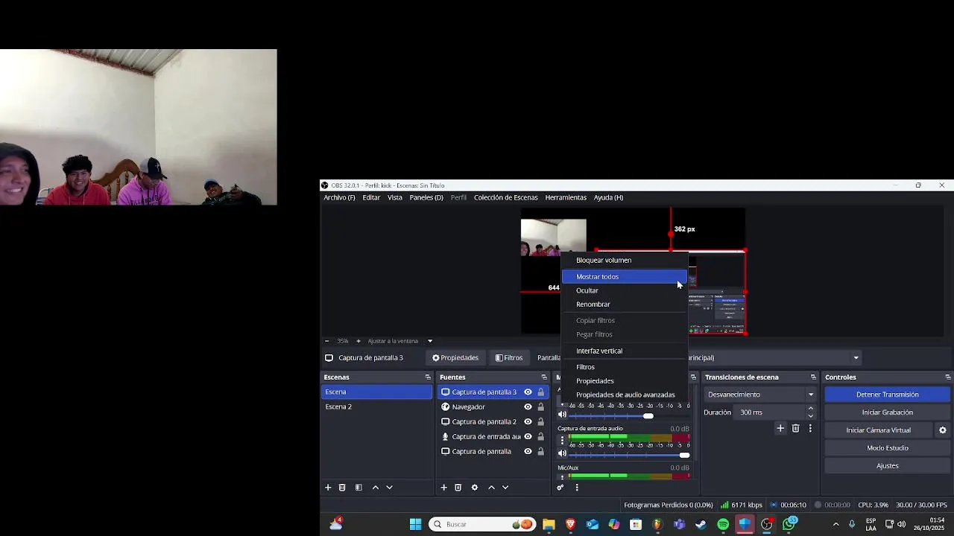Open Ajustes from Controles panel

point(887,466)
